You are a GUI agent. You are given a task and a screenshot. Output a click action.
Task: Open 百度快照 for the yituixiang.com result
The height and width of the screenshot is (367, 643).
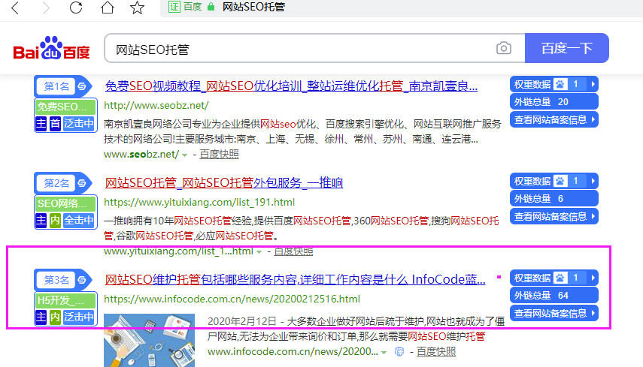pyautogui.click(x=293, y=251)
